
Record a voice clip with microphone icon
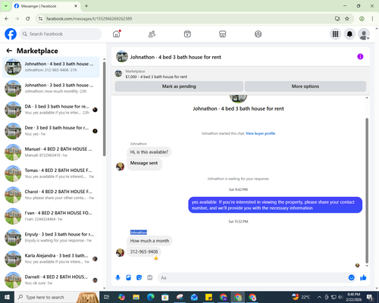[x=117, y=277]
